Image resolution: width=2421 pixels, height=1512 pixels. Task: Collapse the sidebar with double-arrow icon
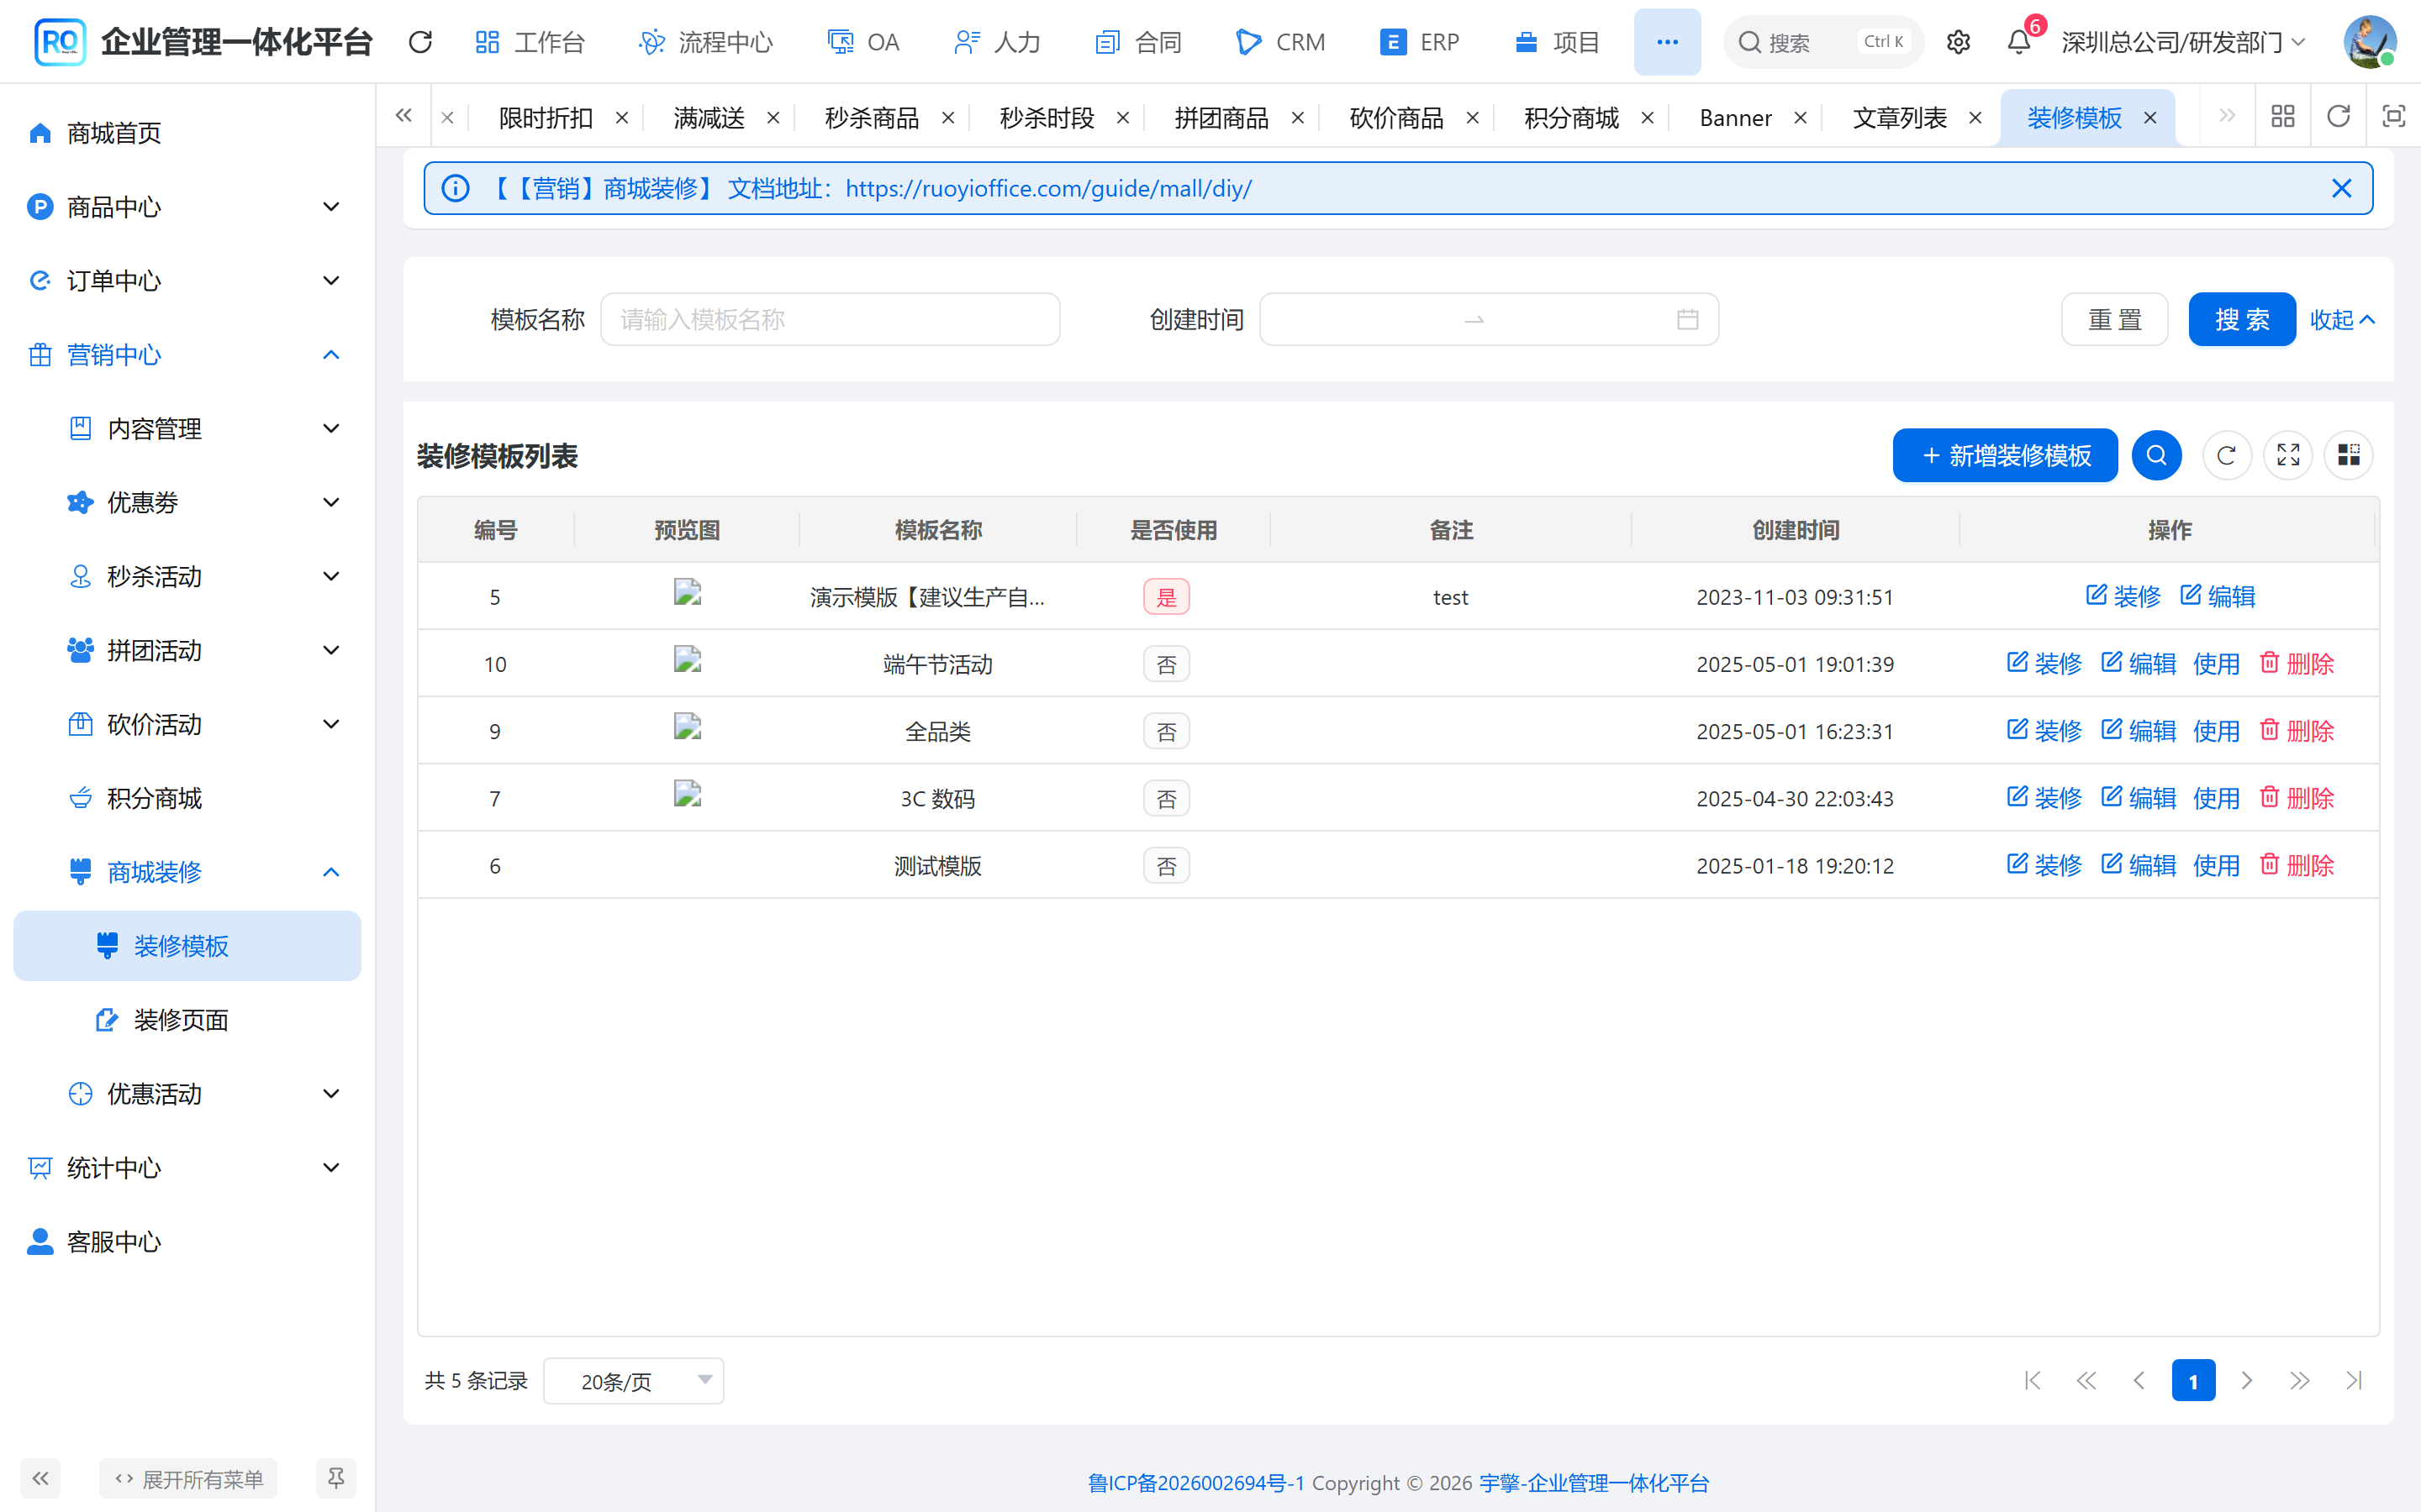click(40, 1478)
